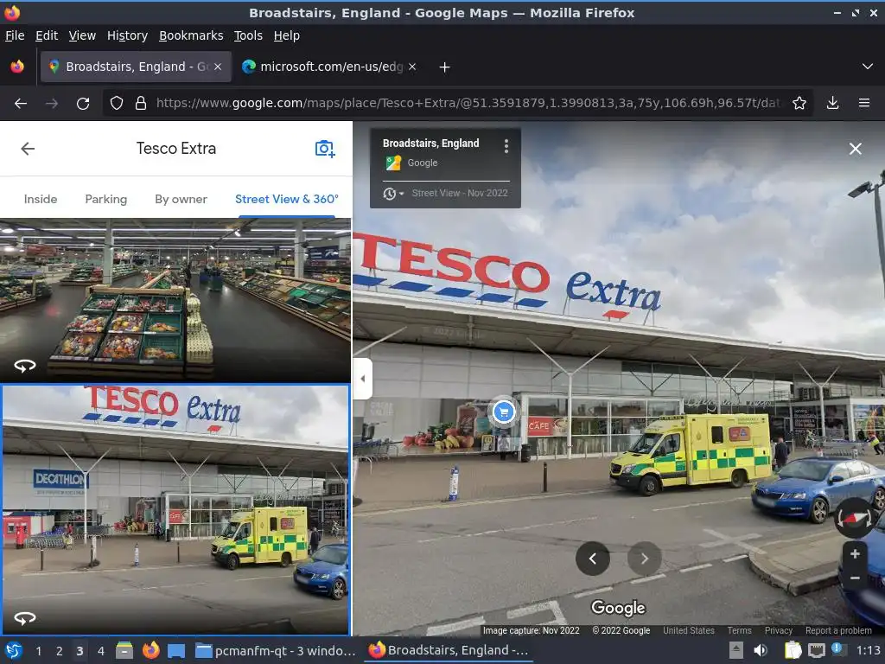The height and width of the screenshot is (664, 885).
Task: Open the Tesco Extra storefront Street View thumbnail
Action: (175, 510)
